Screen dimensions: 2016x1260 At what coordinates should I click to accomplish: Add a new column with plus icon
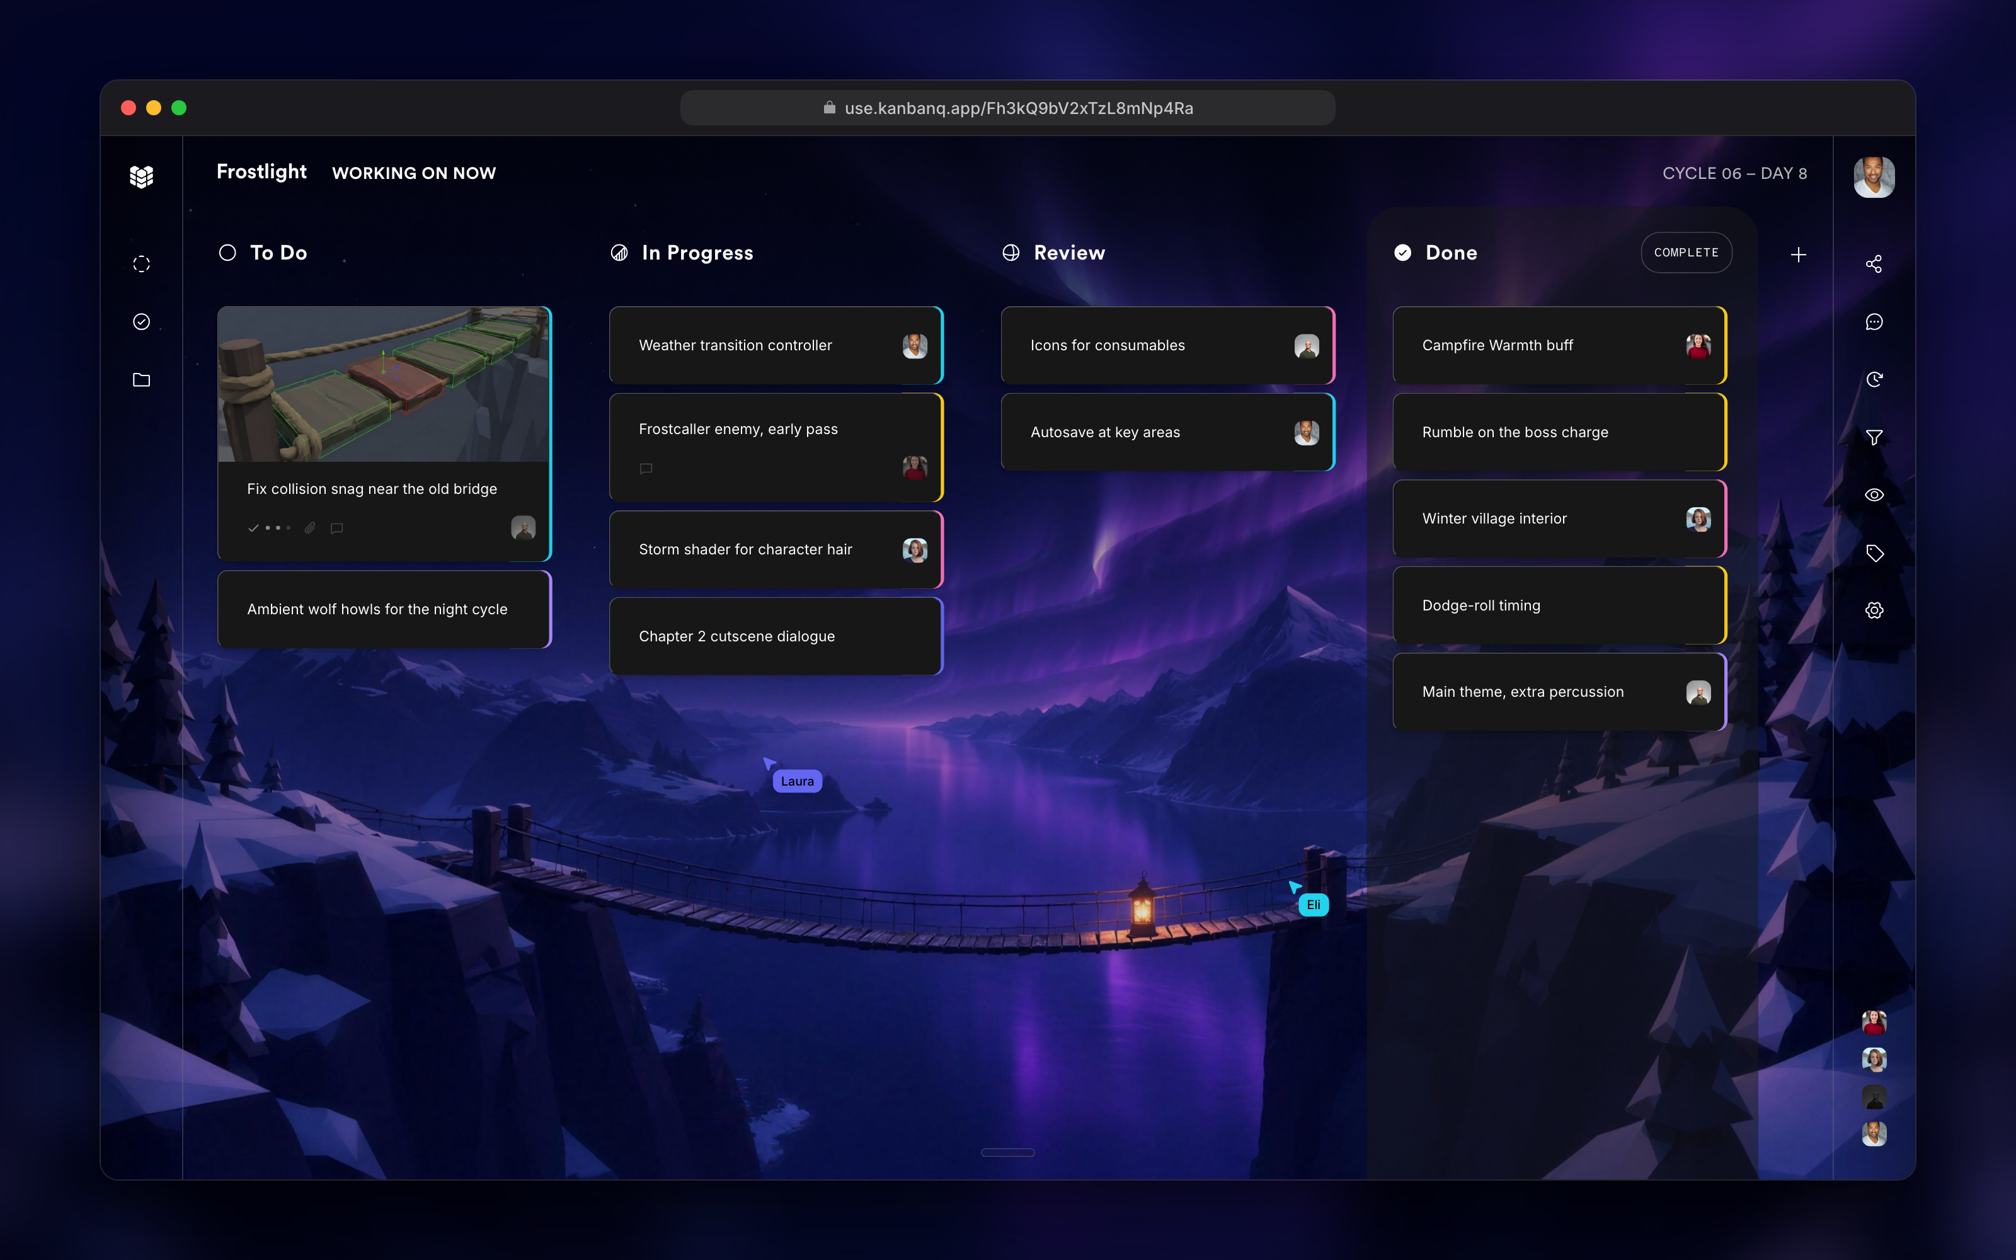click(x=1799, y=254)
